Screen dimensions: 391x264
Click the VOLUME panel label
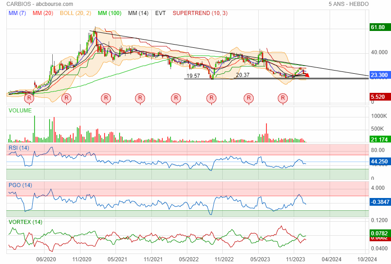pyautogui.click(x=20, y=111)
